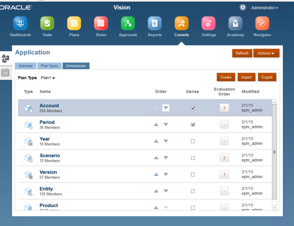294x226 pixels.
Task: Open the Tasks clipboard icon
Action: (x=47, y=23)
